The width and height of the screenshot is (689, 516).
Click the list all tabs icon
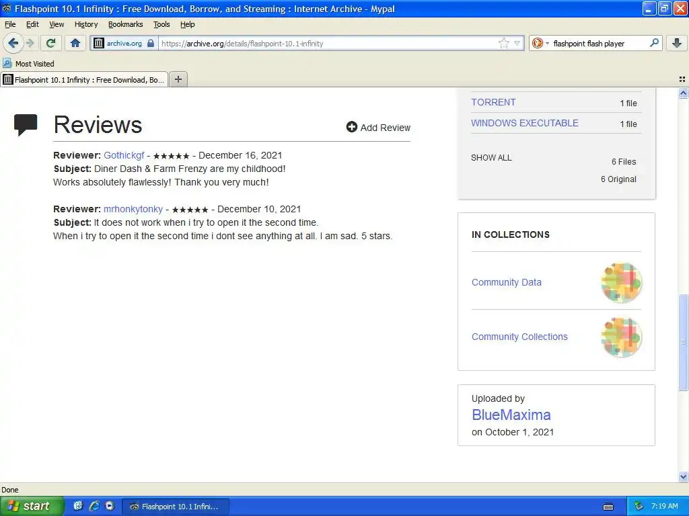[682, 79]
